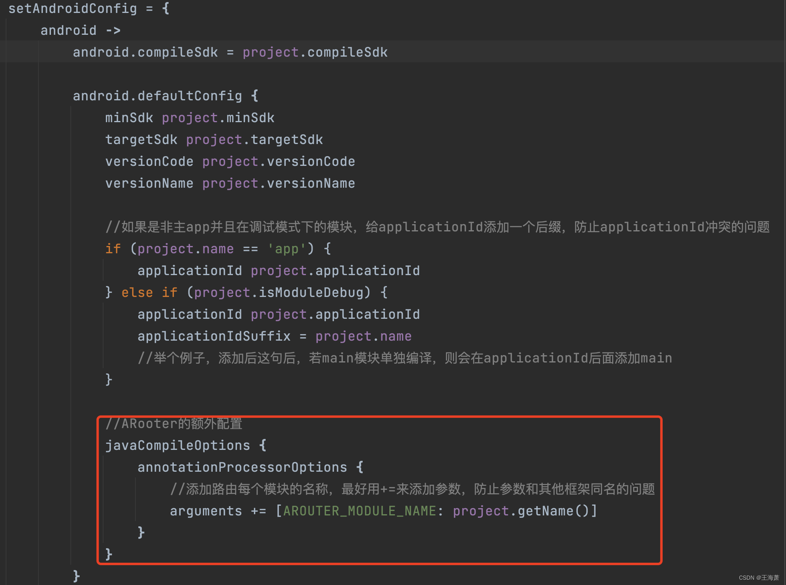Screen dimensions: 786x585
Task: Select the else if isModuleDebug condition
Action: (x=247, y=292)
